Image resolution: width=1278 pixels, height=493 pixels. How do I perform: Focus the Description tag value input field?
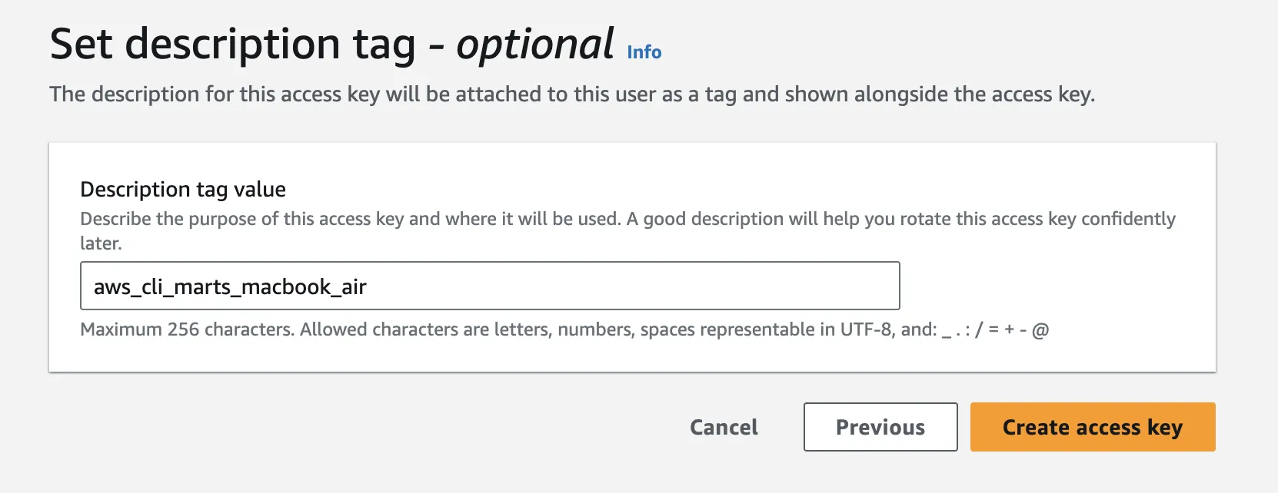(x=615, y=286)
